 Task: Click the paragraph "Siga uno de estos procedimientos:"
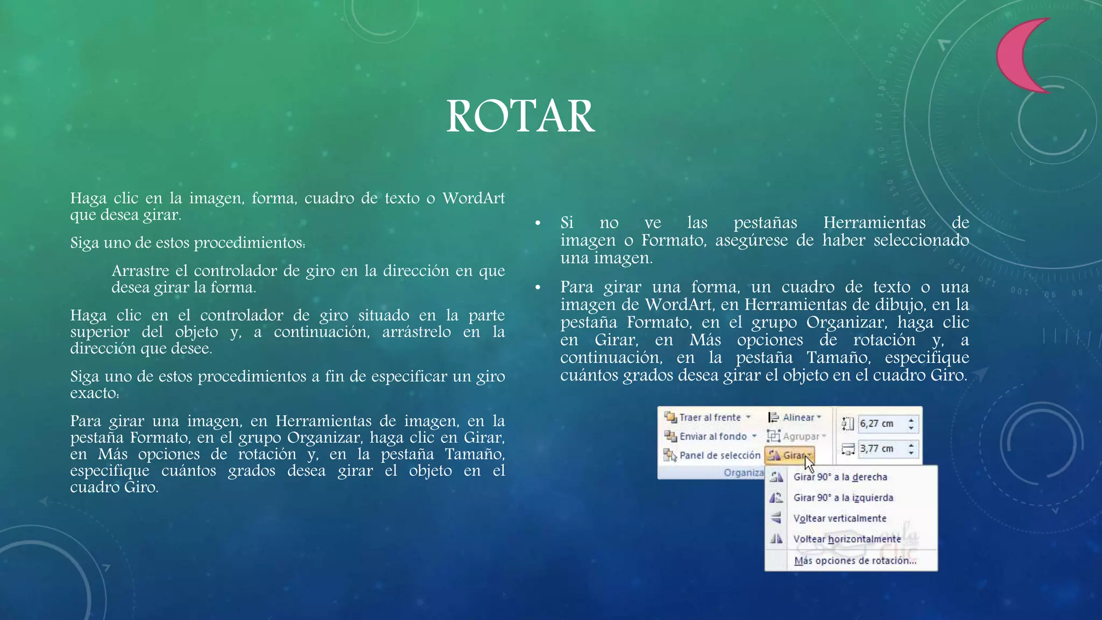188,243
